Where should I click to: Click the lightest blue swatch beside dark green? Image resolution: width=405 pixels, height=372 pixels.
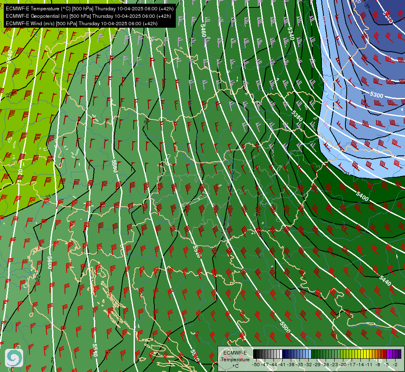pos(310,354)
